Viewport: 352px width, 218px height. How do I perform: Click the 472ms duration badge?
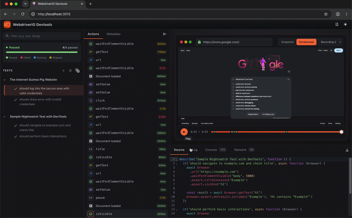click(161, 100)
